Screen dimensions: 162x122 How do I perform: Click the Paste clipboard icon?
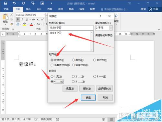[x=5, y=17]
